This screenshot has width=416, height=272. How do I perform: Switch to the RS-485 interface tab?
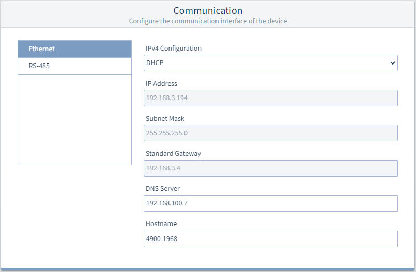pyautogui.click(x=74, y=66)
